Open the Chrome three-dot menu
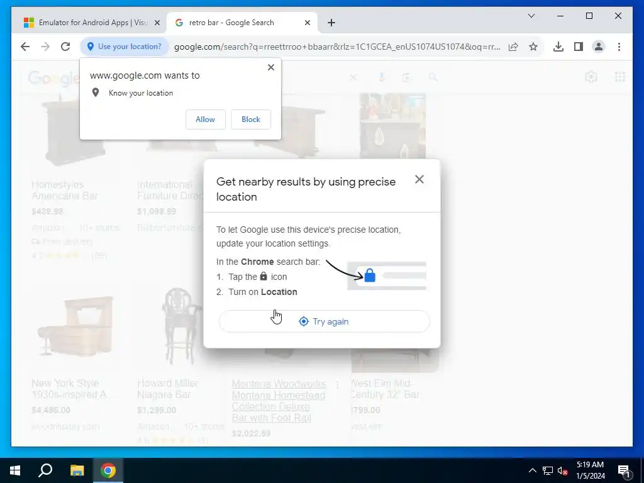 pos(619,47)
